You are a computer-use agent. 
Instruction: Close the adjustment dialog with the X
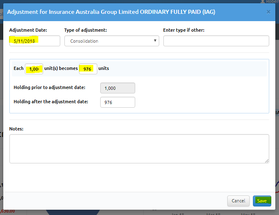[268, 12]
